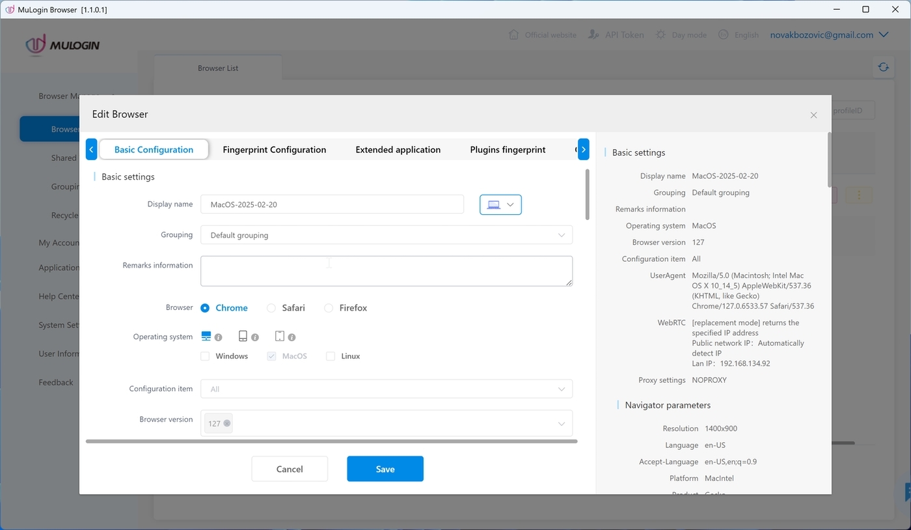
Task: Click the Day mode sun icon
Action: click(660, 35)
